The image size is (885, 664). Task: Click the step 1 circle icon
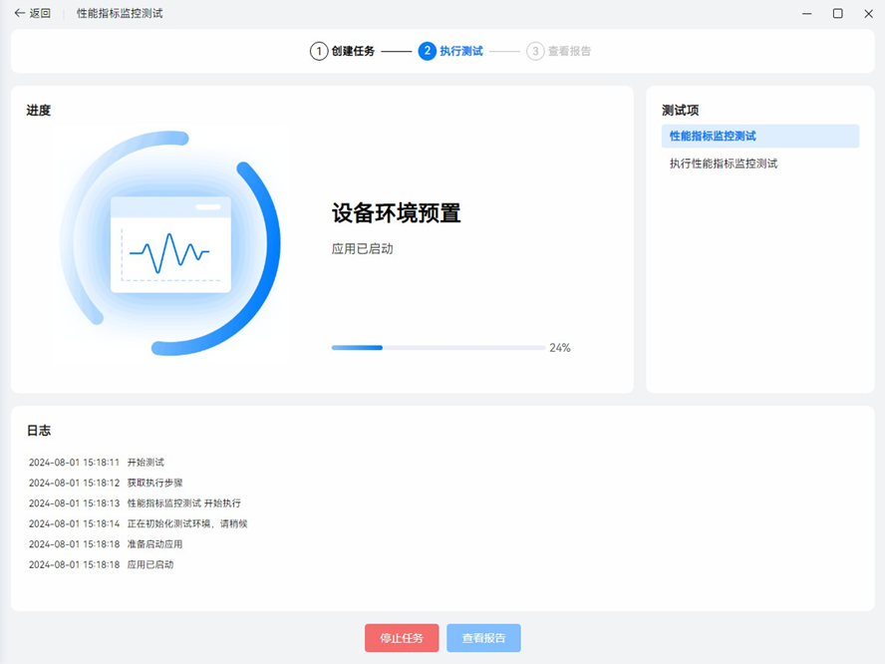pyautogui.click(x=319, y=51)
